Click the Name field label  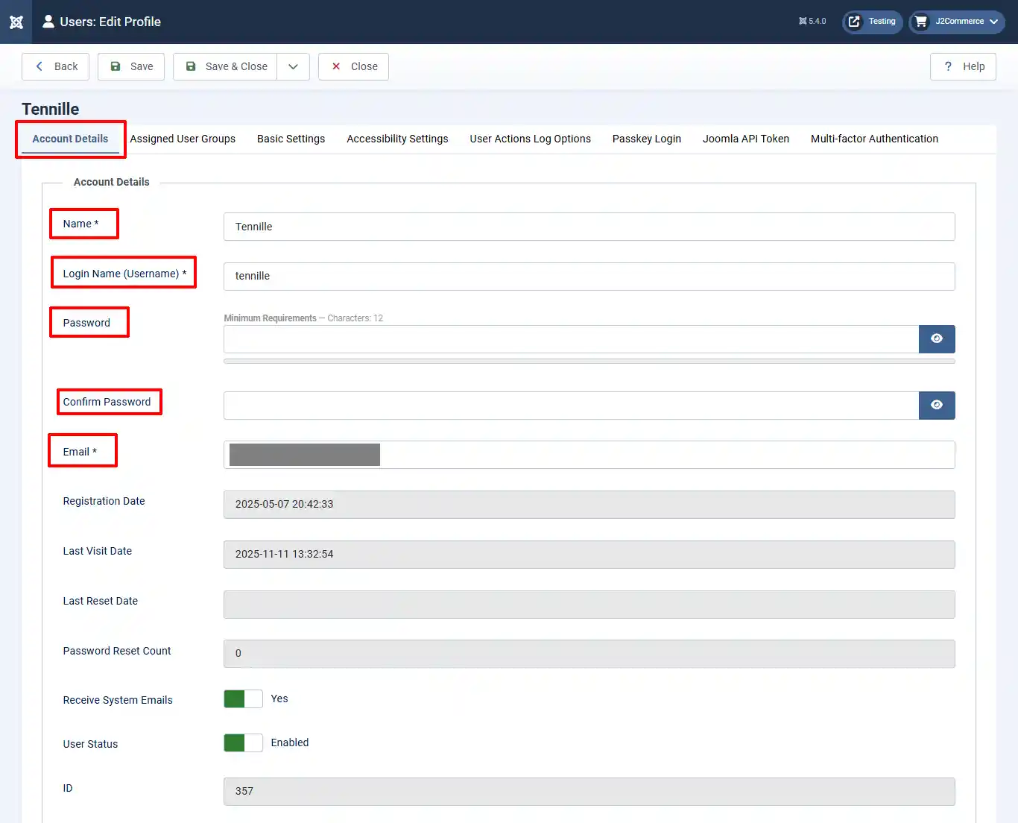pos(80,224)
